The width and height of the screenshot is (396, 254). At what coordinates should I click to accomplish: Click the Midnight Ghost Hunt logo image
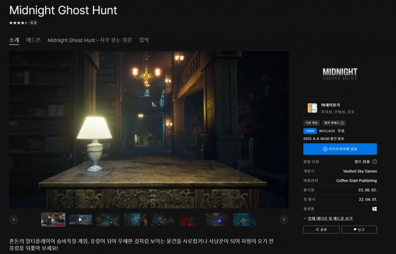[340, 74]
